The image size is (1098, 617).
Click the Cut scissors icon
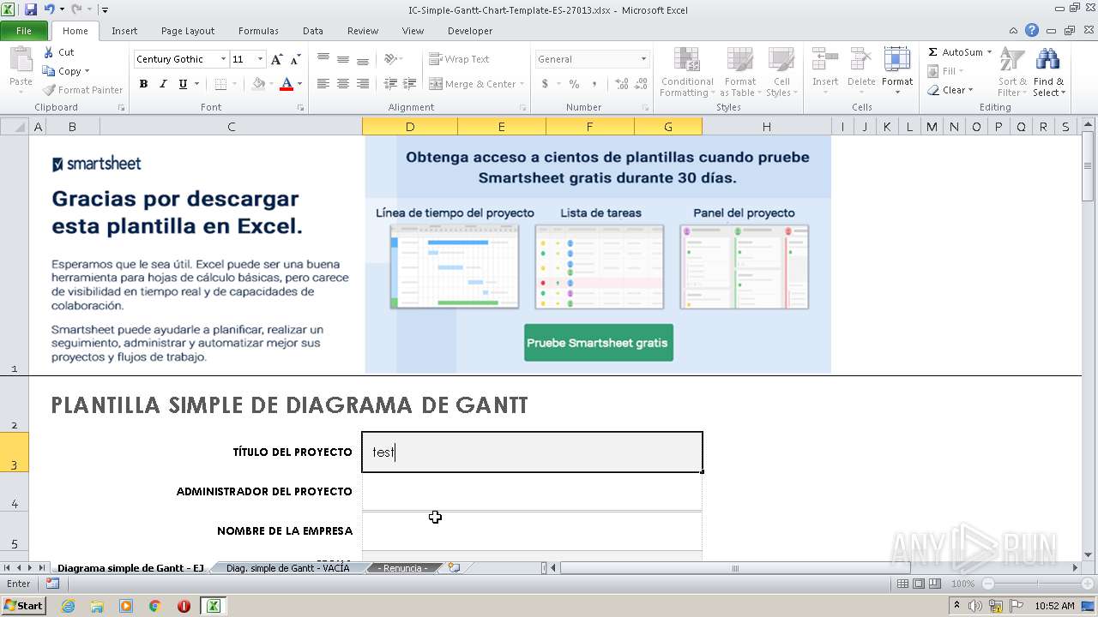coord(49,52)
